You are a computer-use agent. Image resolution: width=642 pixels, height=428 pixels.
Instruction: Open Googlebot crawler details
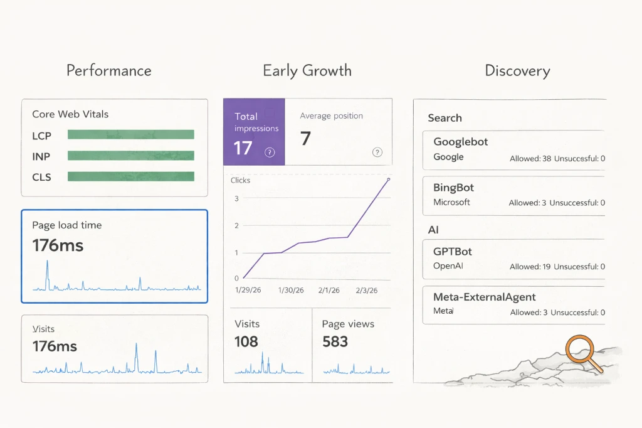514,151
